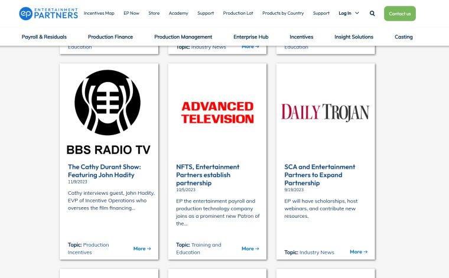This screenshot has height=278, width=449.
Task: Click Industry News topic on SCA card
Action: point(317,252)
